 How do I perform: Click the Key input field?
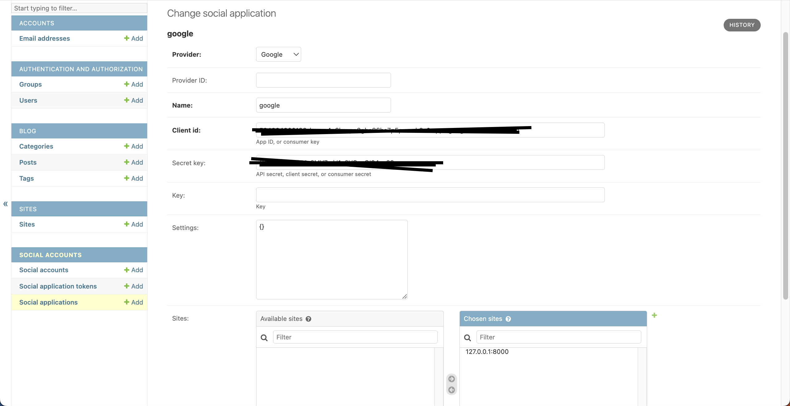(430, 195)
